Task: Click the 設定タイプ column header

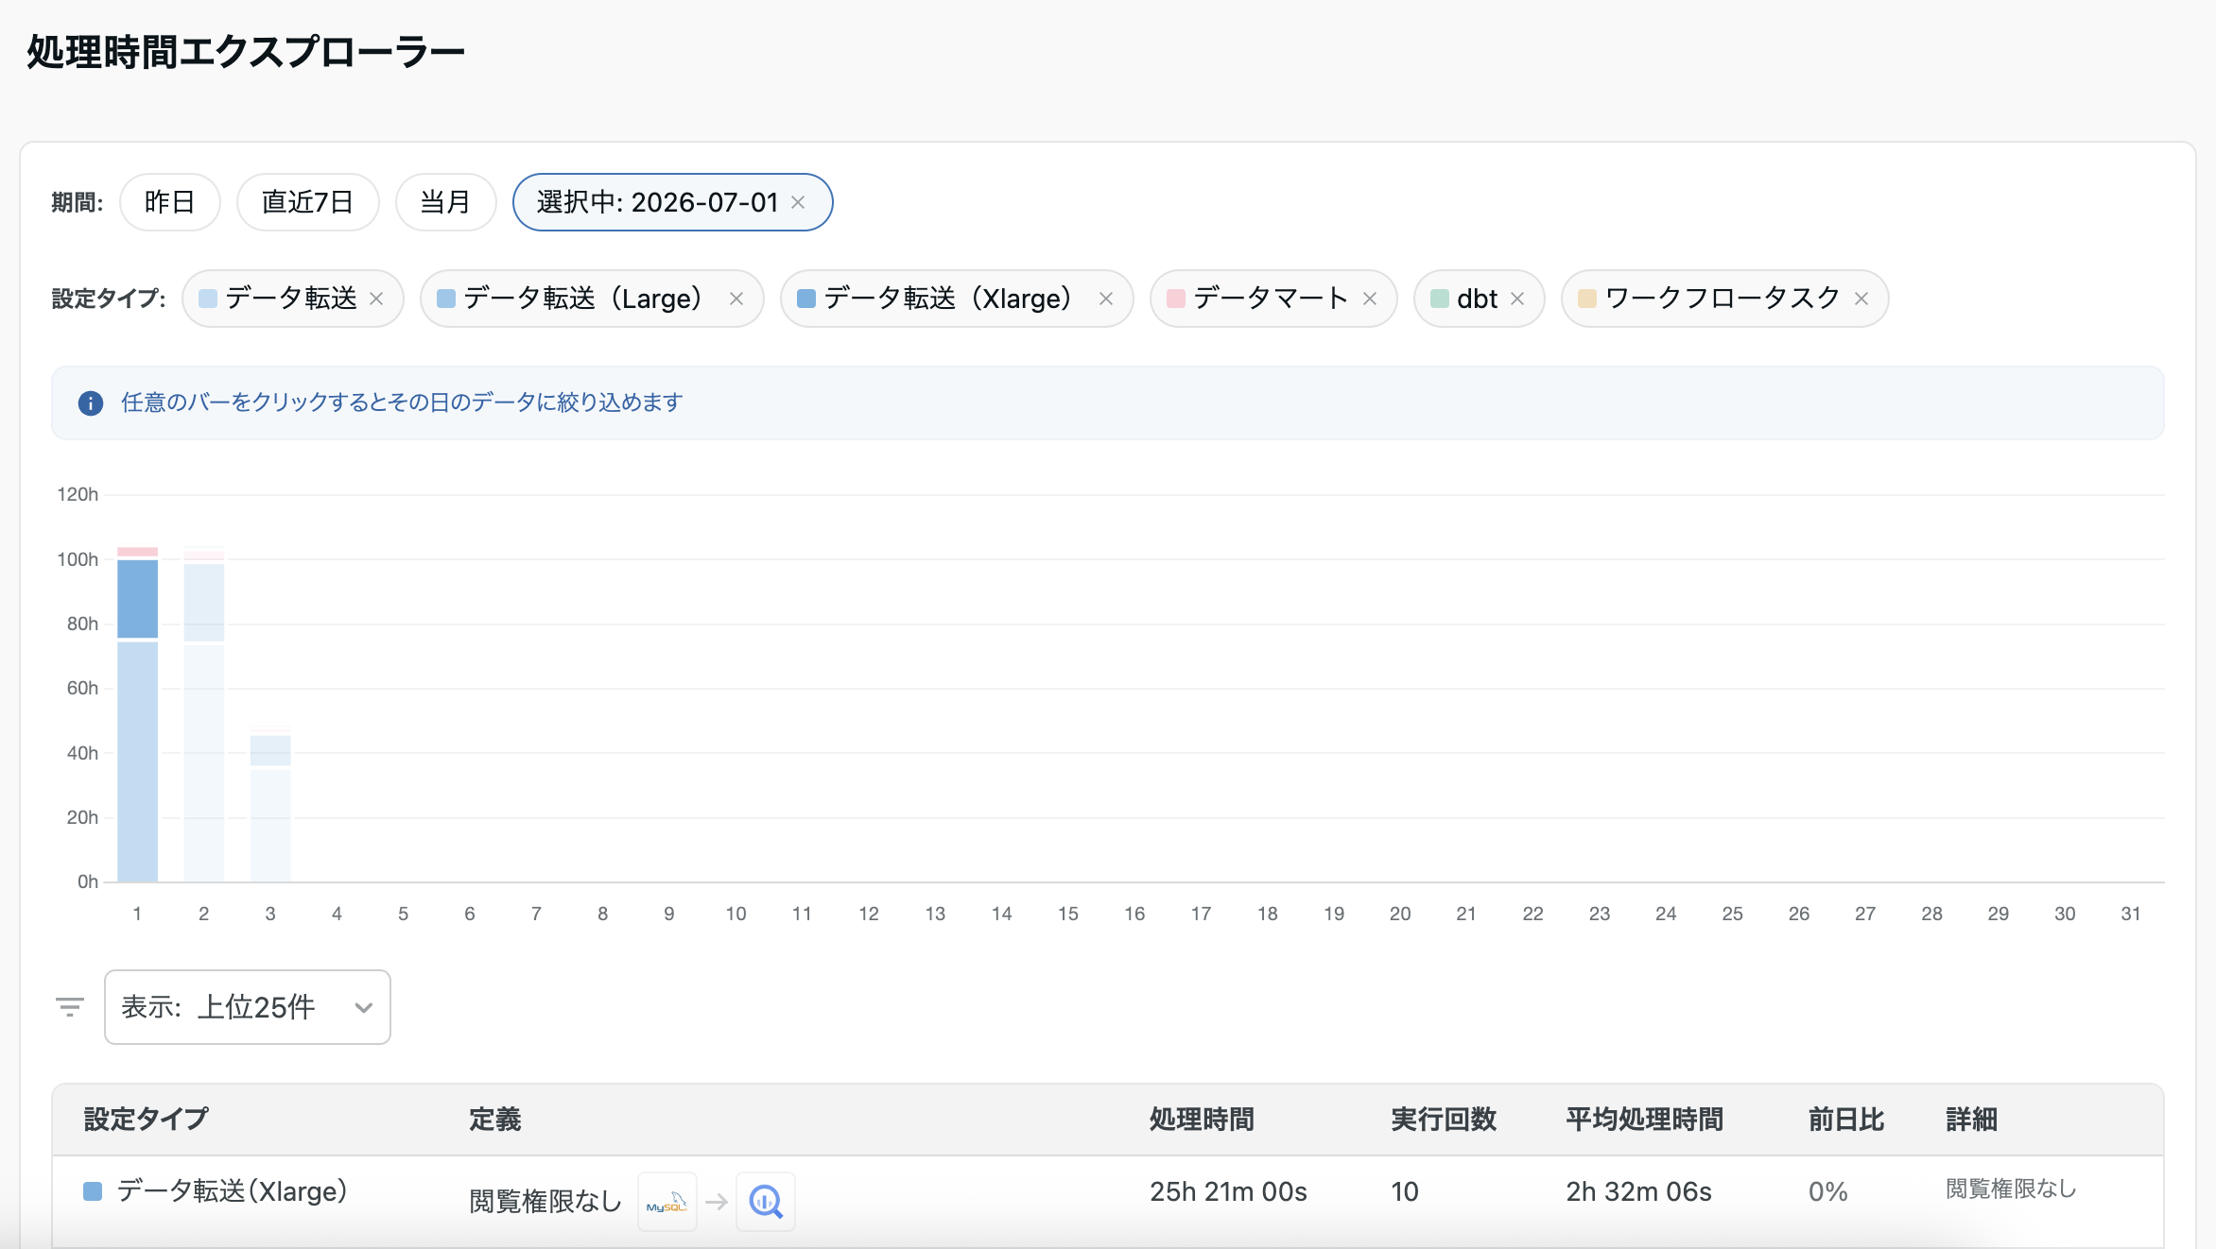Action: tap(146, 1120)
